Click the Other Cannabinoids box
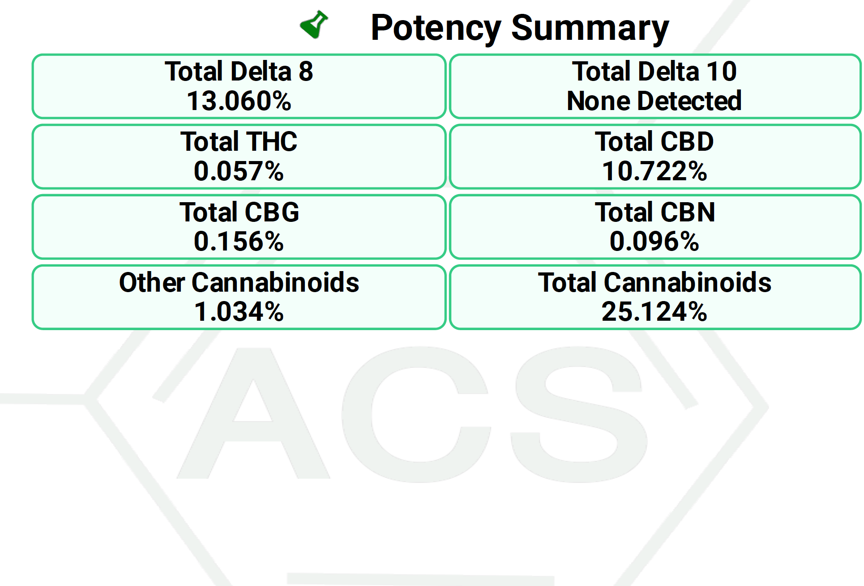 [239, 297]
